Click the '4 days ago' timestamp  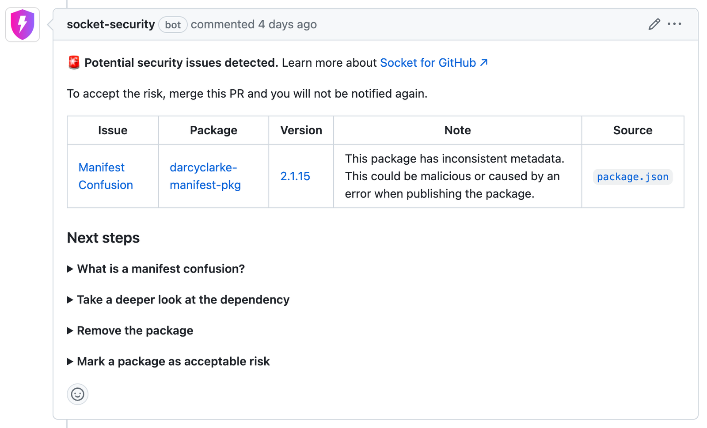287,24
